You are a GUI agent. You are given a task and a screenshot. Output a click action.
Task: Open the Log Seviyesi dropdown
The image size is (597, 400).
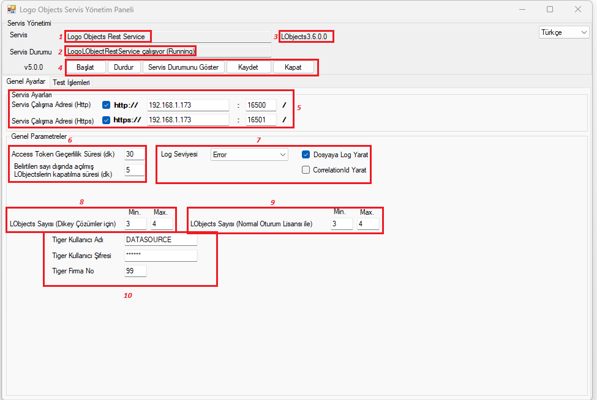[249, 154]
